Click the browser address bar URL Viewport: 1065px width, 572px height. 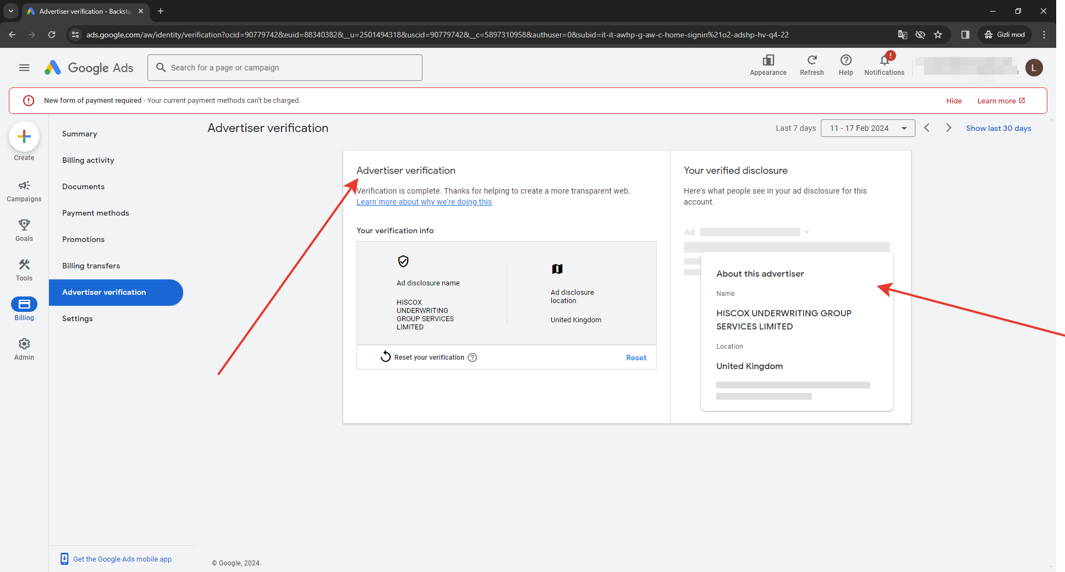click(437, 35)
